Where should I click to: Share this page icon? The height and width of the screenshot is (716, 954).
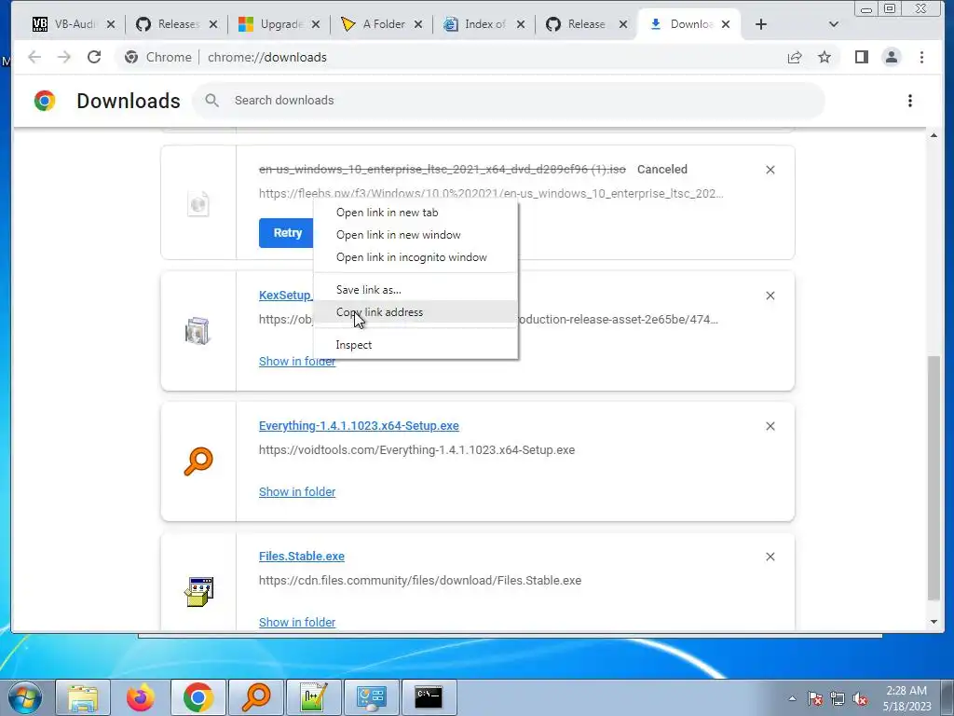(795, 57)
